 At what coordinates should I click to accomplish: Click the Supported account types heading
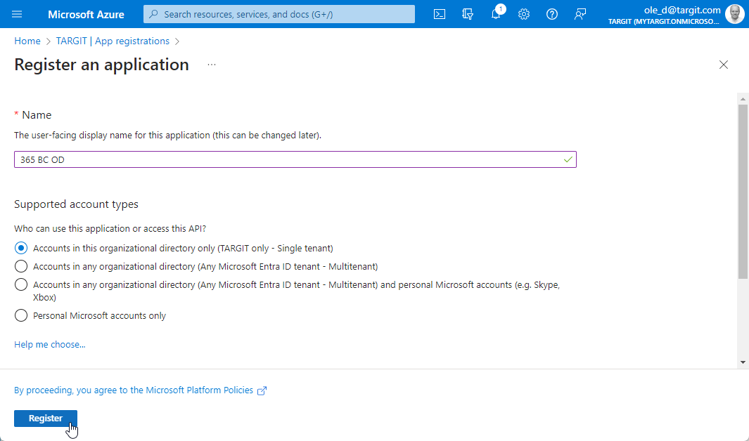point(76,204)
